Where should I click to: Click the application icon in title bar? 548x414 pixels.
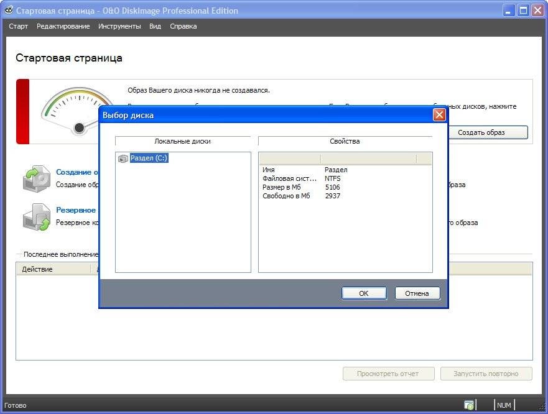tap(9, 10)
